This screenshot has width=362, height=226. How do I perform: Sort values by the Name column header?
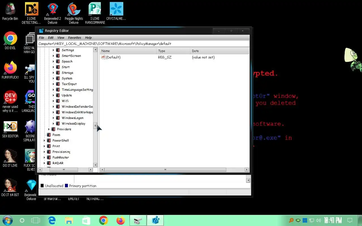tap(128, 51)
